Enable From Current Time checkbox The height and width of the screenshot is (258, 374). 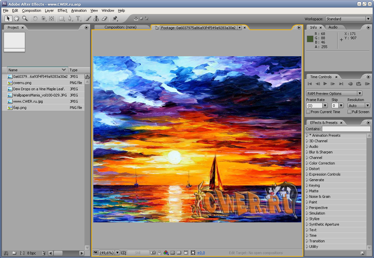coord(308,112)
